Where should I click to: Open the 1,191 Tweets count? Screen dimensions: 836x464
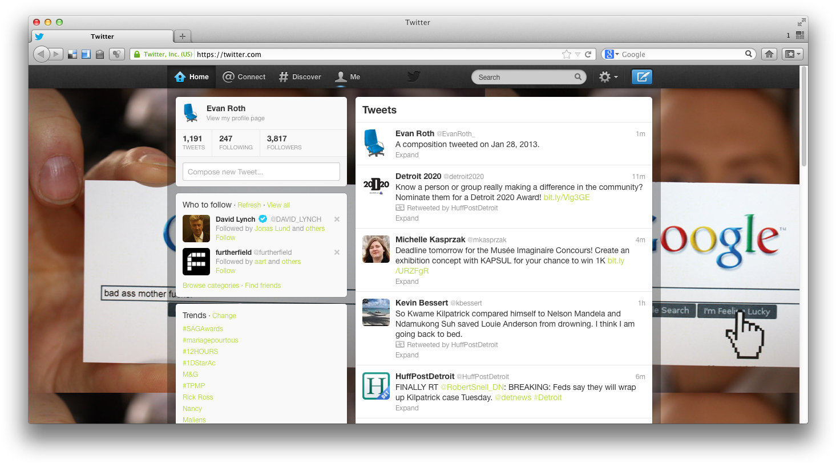(x=193, y=143)
